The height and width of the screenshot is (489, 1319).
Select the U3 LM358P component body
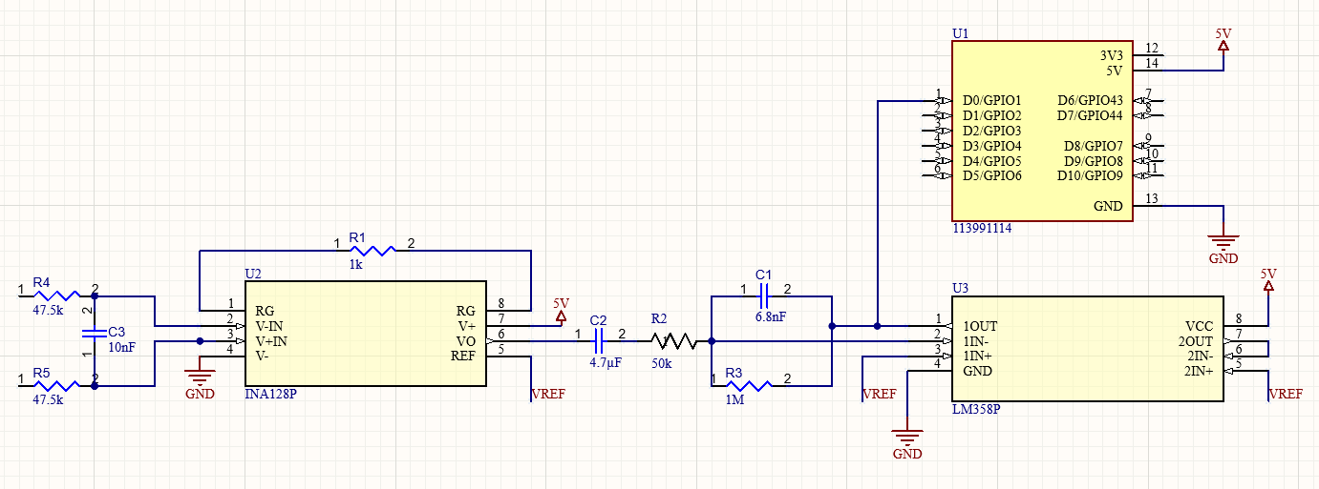1088,348
